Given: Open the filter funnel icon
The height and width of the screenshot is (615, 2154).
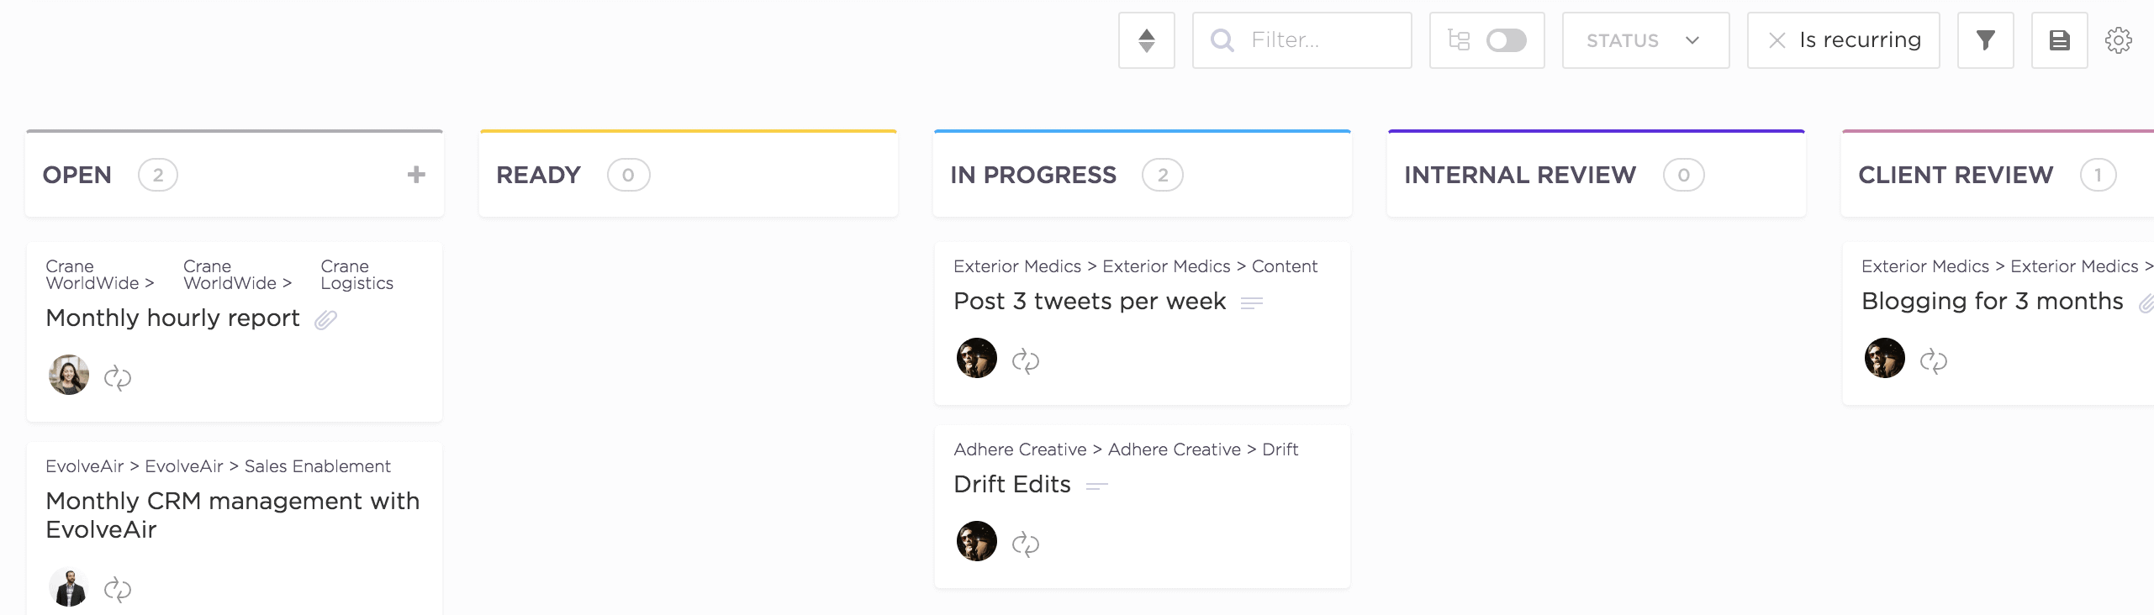Looking at the screenshot, I should point(1985,40).
